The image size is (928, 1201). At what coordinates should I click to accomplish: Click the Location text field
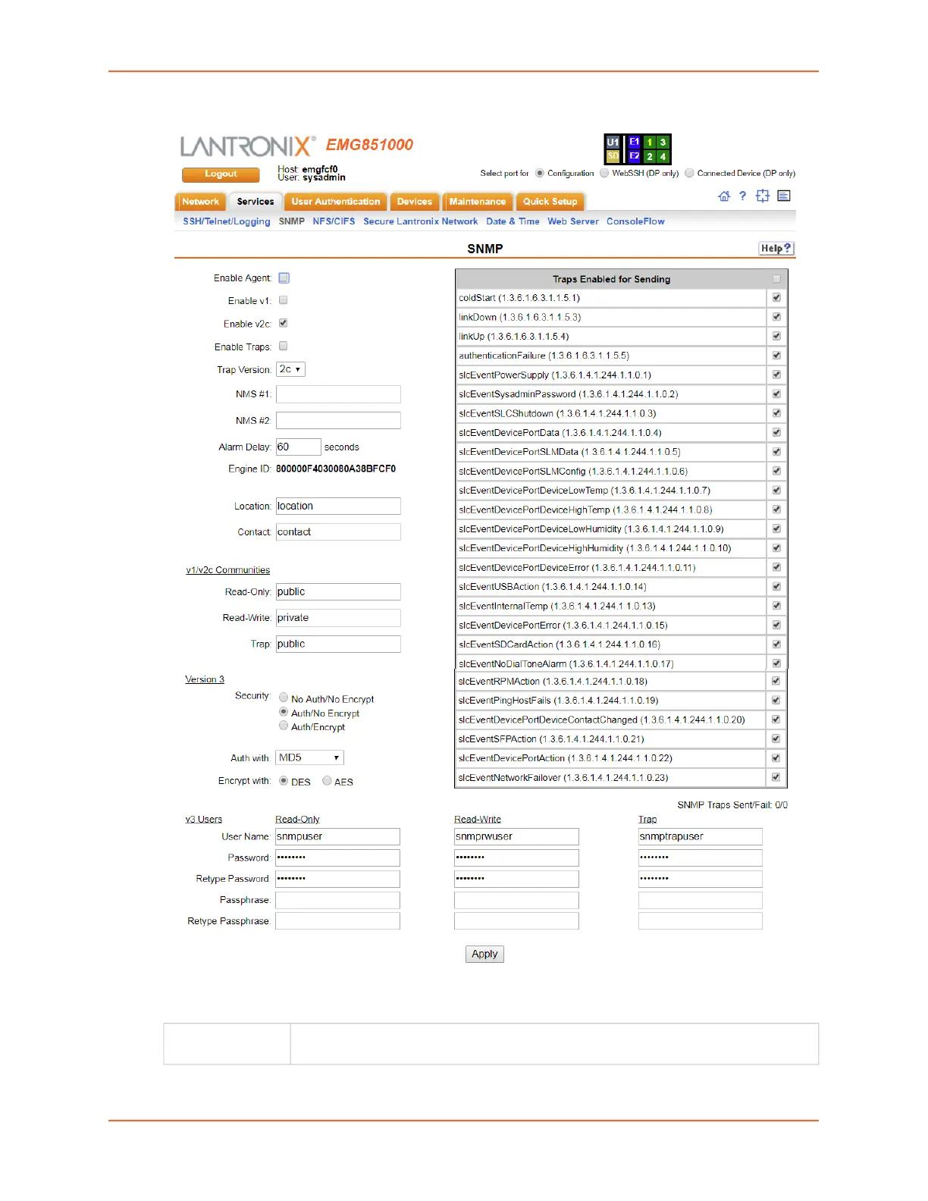tap(338, 506)
